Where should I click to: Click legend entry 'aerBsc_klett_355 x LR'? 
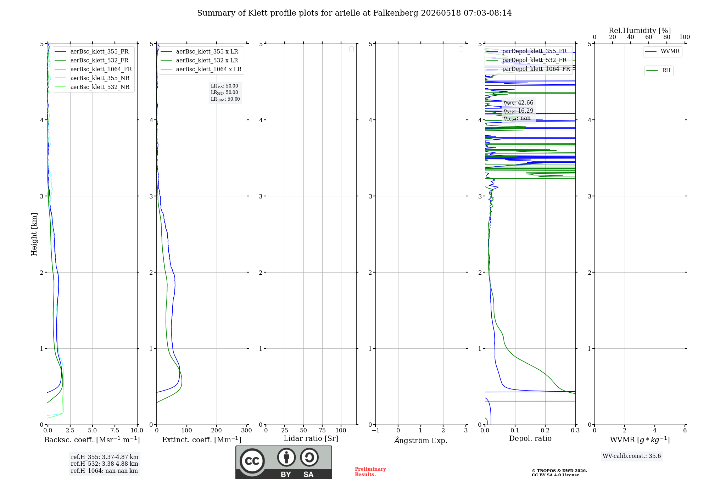[x=200, y=52]
